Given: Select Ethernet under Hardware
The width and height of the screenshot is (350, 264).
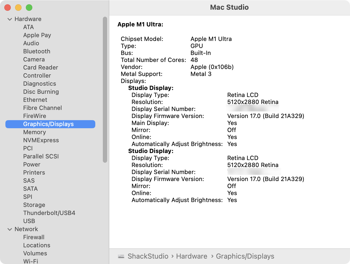Looking at the screenshot, I should (35, 100).
